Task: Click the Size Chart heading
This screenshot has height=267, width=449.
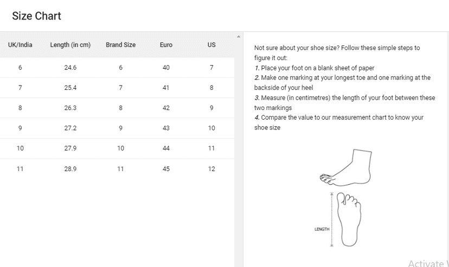Action: click(x=37, y=16)
